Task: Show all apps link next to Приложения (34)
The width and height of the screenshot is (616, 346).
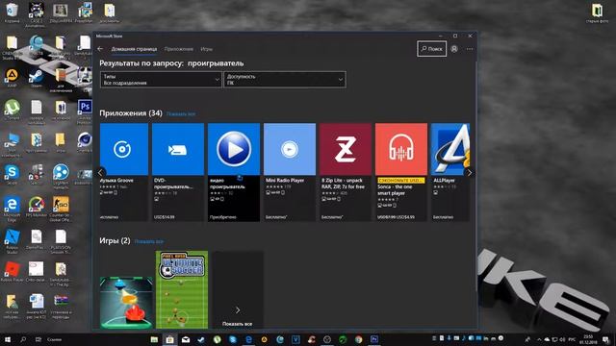Action: coord(181,113)
